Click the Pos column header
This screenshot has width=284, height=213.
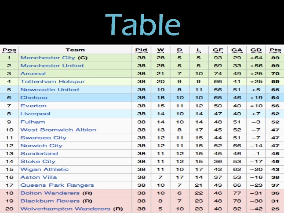(9, 50)
